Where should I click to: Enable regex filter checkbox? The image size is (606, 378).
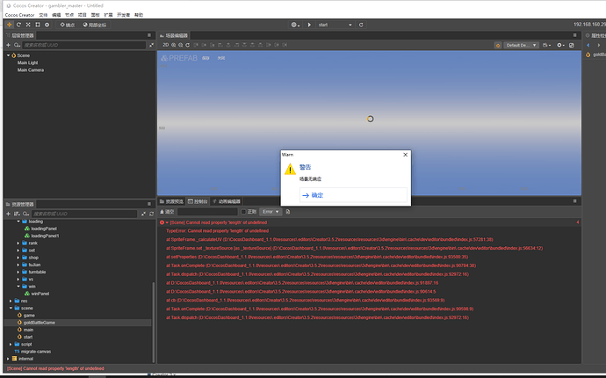click(243, 212)
